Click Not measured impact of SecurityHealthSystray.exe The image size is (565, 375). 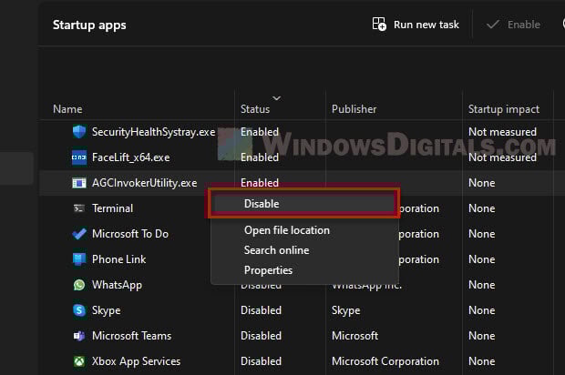tap(502, 132)
